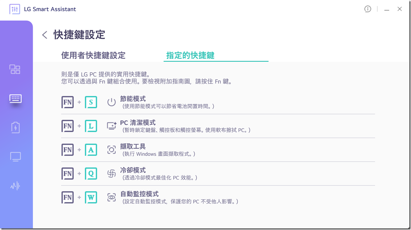
Task: Click the L key shortcut badge
Action: click(x=91, y=126)
